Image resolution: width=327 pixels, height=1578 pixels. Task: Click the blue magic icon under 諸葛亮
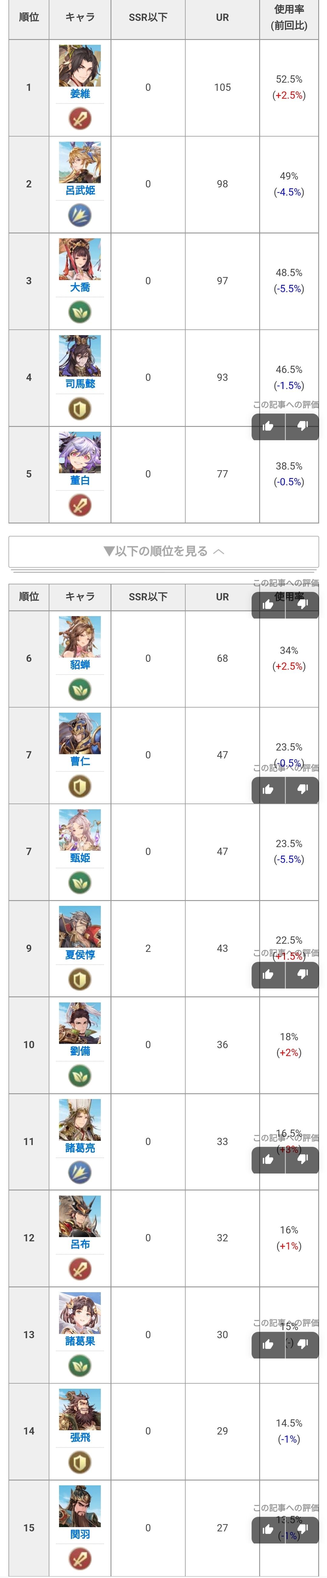80,1173
